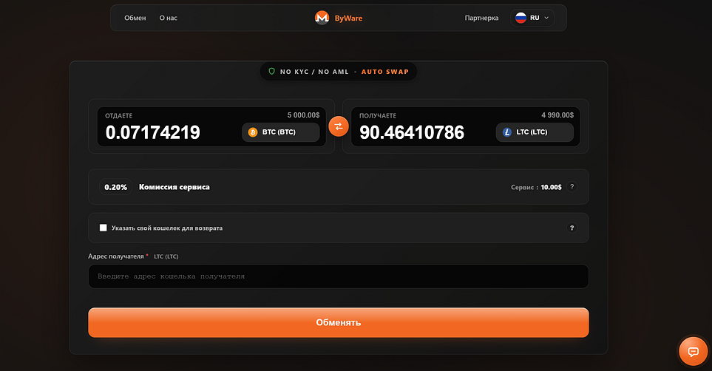This screenshot has width=712, height=371.
Task: Open the Обмен menu item
Action: pos(135,18)
